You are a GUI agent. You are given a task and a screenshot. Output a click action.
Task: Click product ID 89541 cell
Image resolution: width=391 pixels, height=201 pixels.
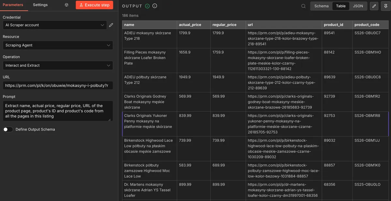pyautogui.click(x=337, y=38)
